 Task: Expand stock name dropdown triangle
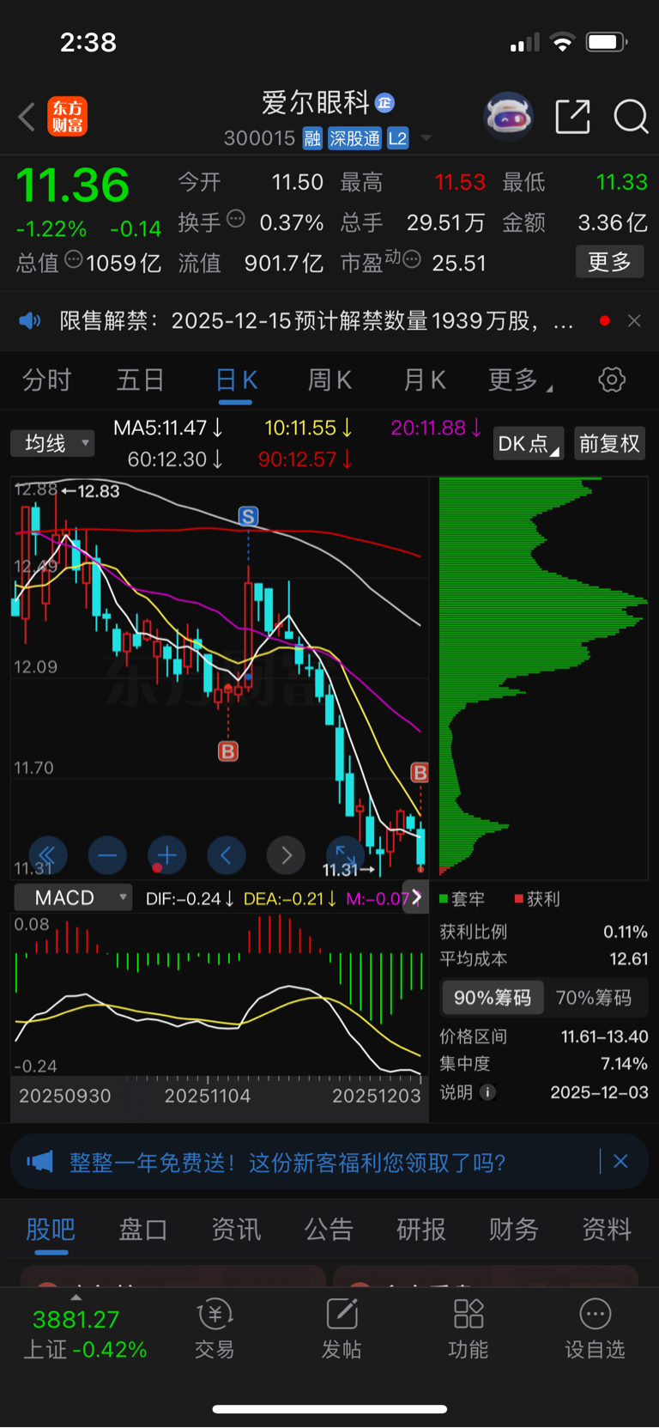pos(426,138)
